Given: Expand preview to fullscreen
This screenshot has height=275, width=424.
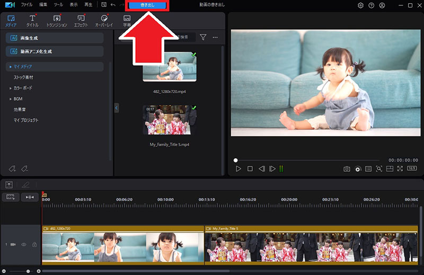Looking at the screenshot, I should point(400,168).
